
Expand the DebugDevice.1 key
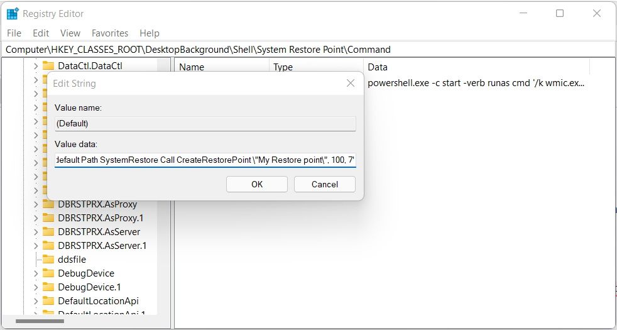point(36,287)
